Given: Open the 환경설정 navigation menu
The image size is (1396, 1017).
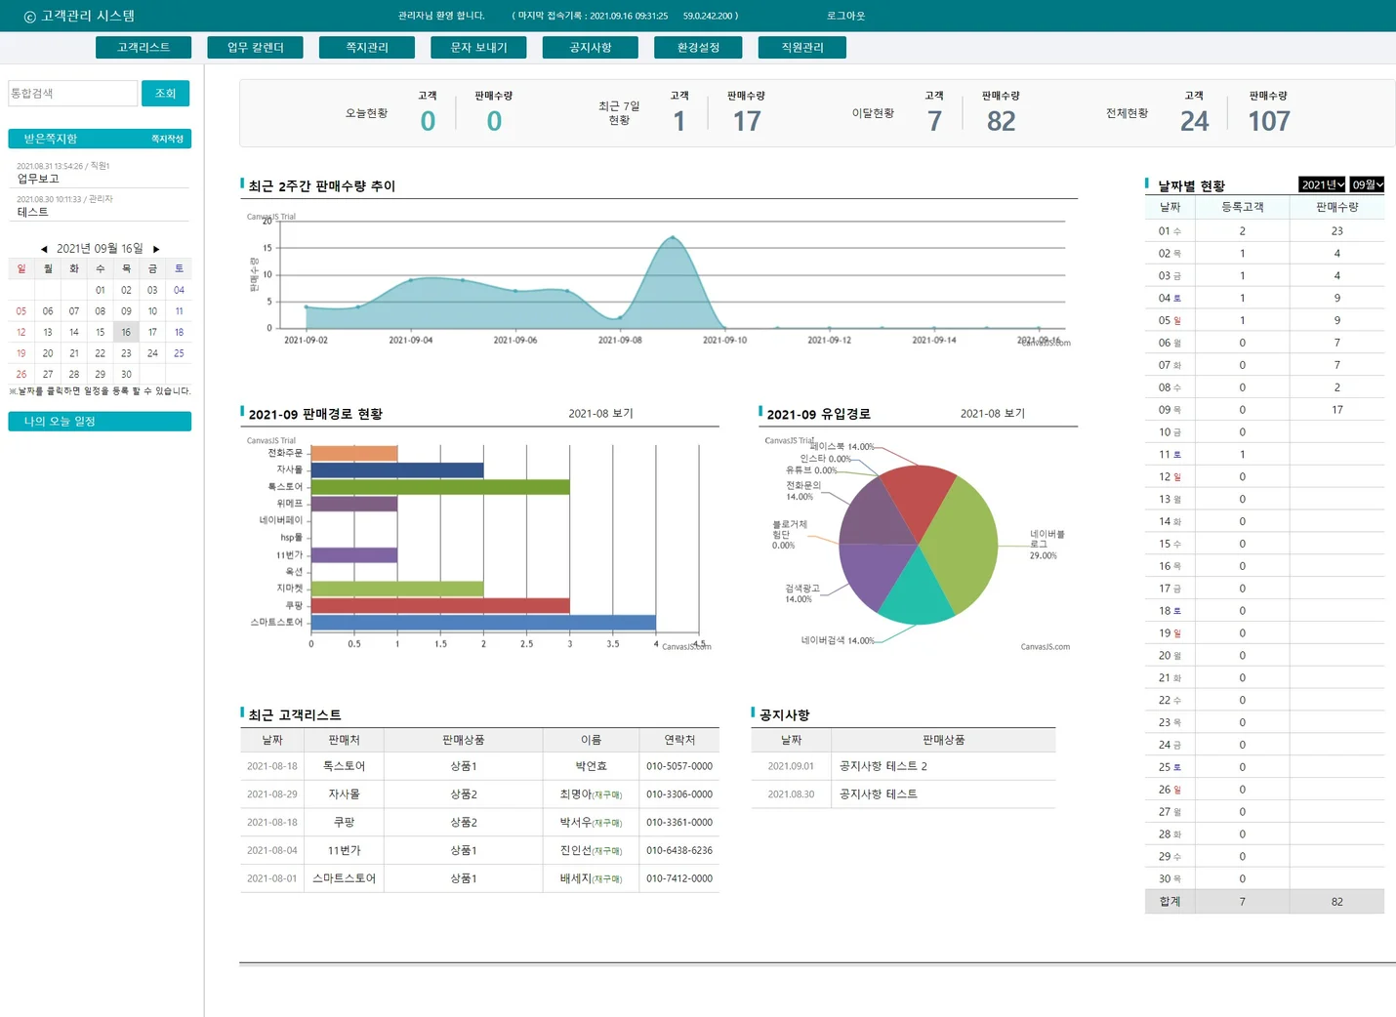Looking at the screenshot, I should tap(699, 48).
